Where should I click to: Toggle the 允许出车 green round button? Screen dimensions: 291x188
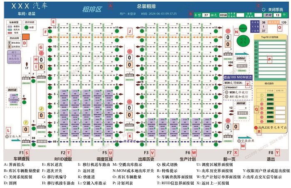coord(243,41)
